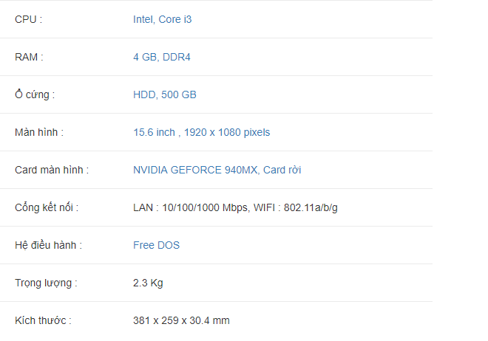This screenshot has width=488, height=341.
Task: Click the 381 x 259 x 30.4 mm value
Action: pyautogui.click(x=181, y=320)
